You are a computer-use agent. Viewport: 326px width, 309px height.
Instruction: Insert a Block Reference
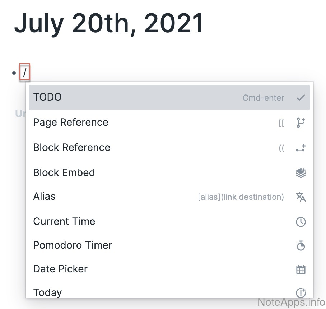pos(72,148)
